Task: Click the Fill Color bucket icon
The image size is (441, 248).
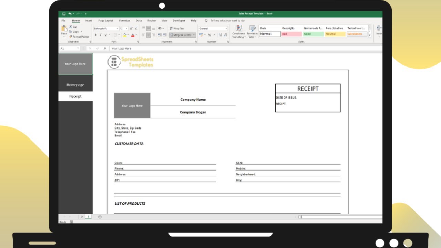Action: (125, 35)
